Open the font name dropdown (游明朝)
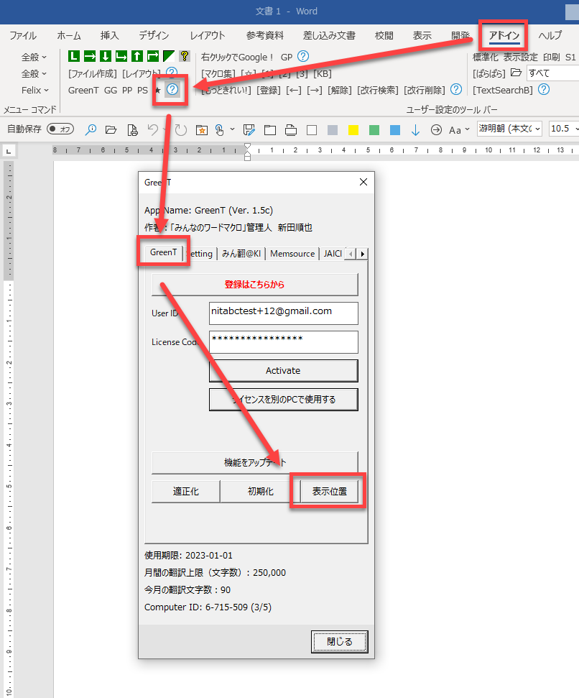The height and width of the screenshot is (698, 579). pos(509,129)
